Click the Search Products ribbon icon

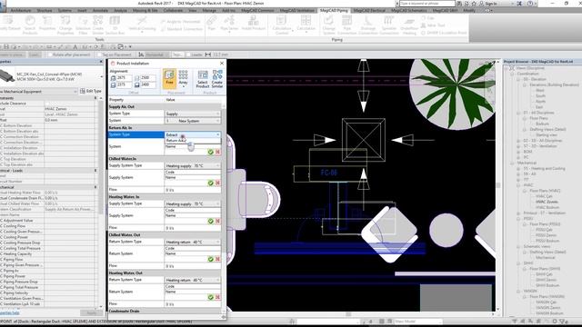click(x=30, y=25)
